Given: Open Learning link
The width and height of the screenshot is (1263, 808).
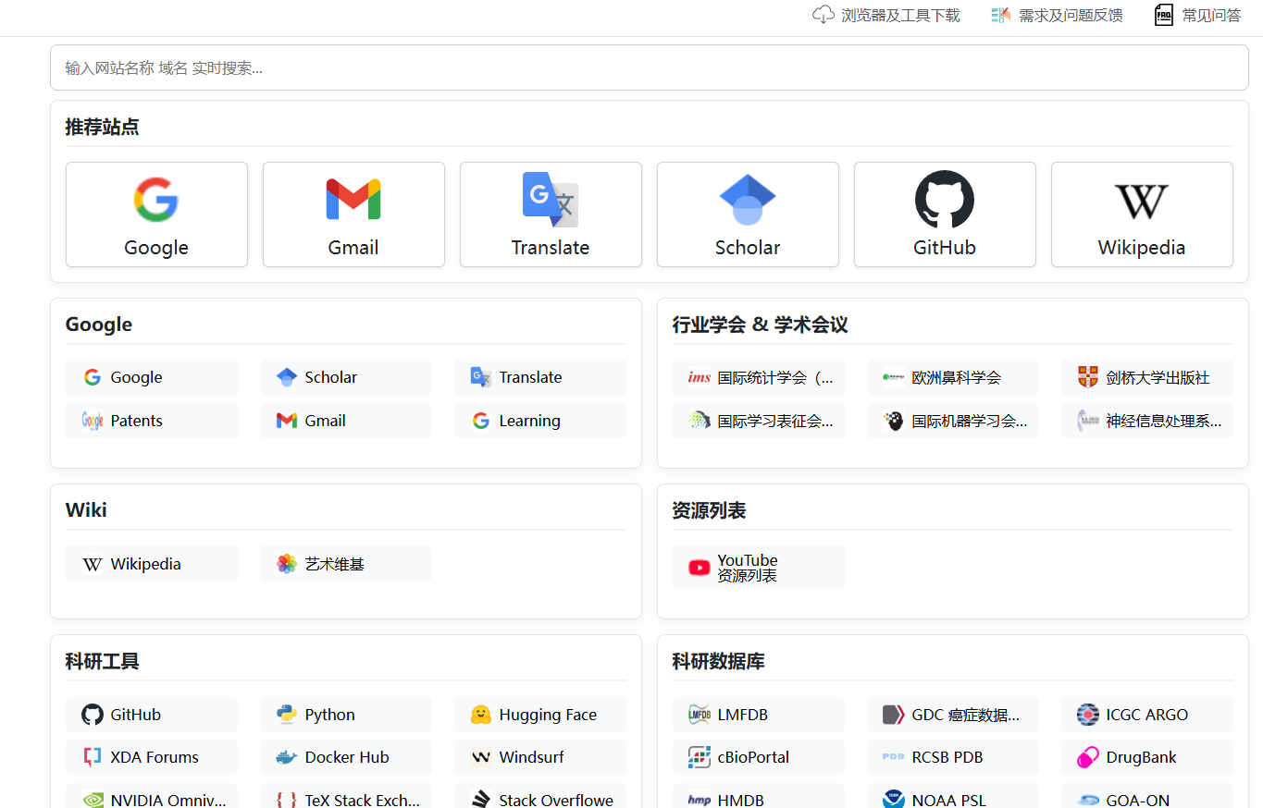Looking at the screenshot, I should pyautogui.click(x=540, y=421).
